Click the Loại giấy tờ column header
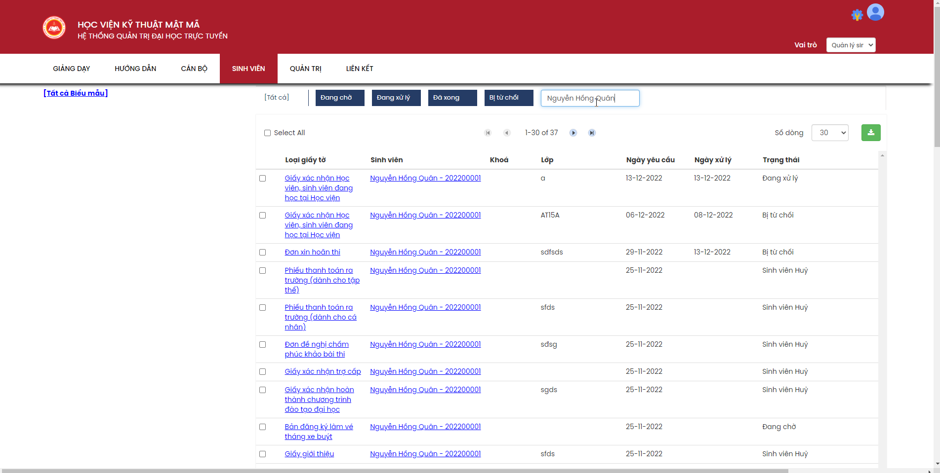 pyautogui.click(x=305, y=160)
